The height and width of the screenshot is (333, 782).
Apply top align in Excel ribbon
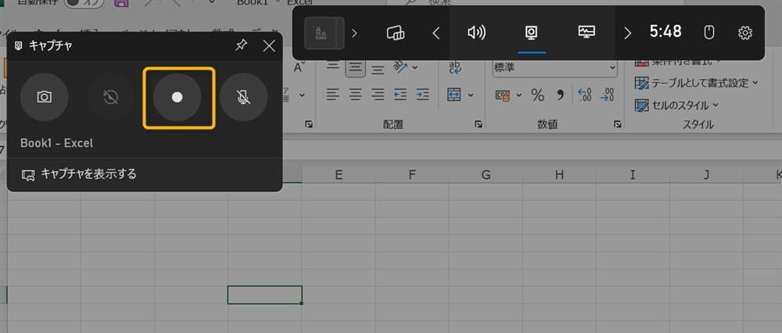[x=332, y=67]
